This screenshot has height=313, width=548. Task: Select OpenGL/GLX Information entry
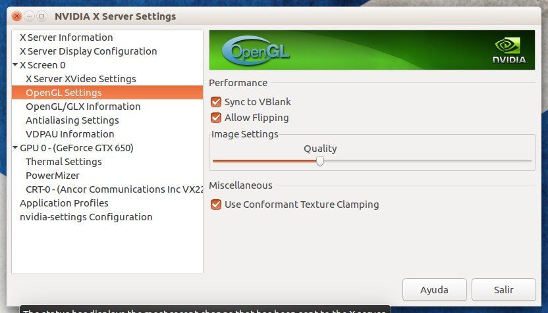tap(83, 107)
